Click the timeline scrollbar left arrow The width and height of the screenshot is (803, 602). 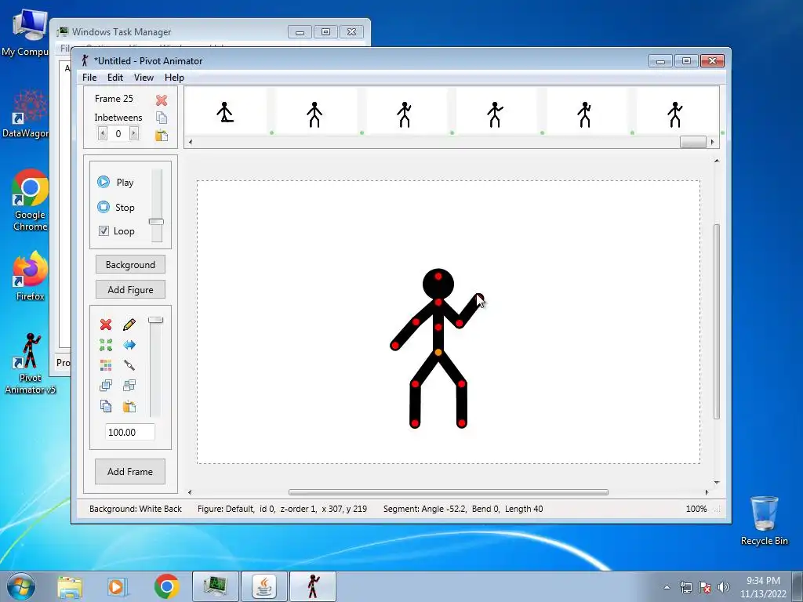190,142
